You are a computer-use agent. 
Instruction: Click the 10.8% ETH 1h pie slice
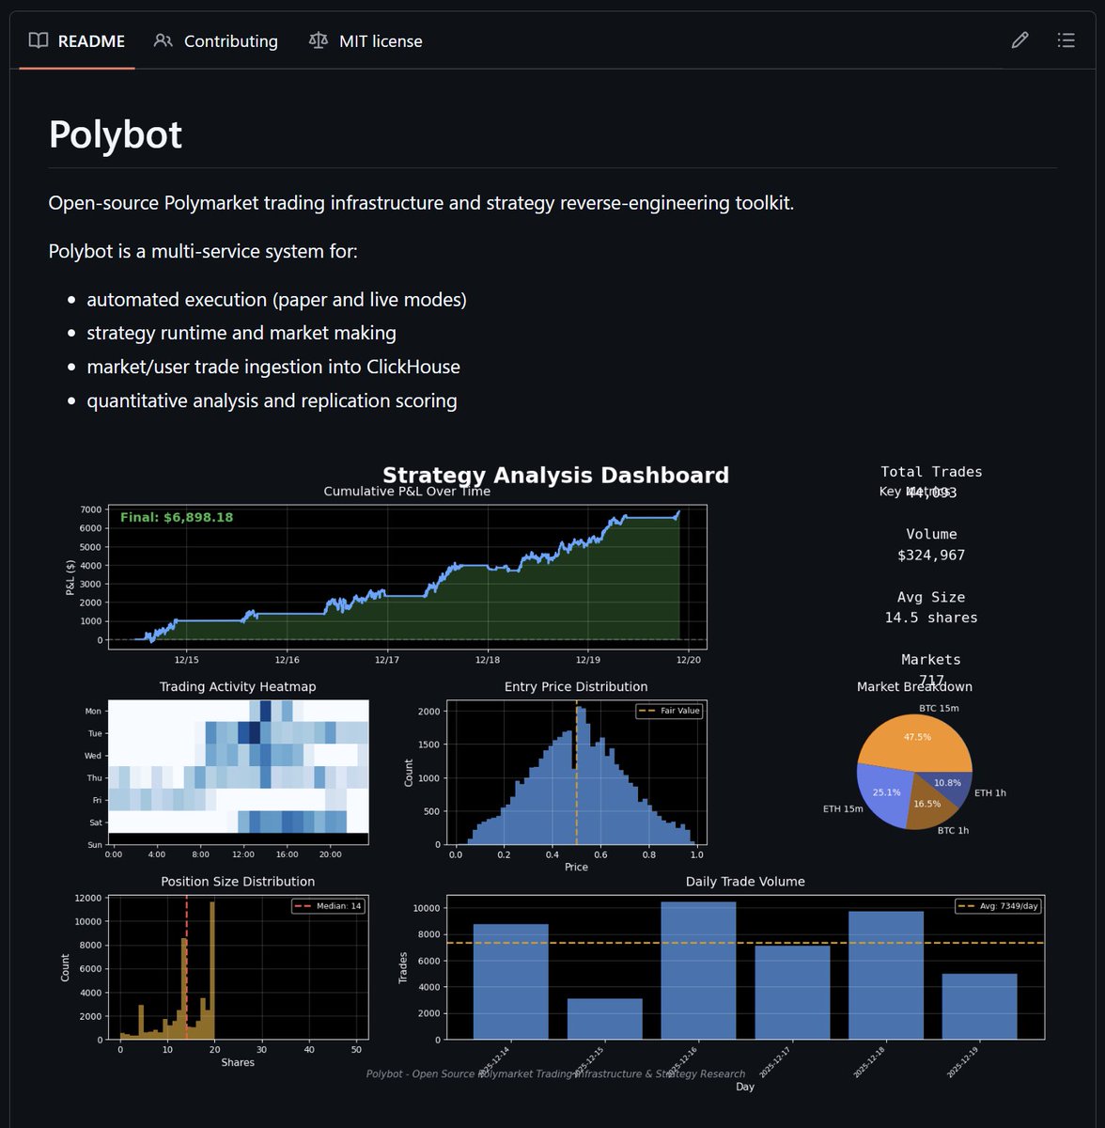tap(949, 785)
